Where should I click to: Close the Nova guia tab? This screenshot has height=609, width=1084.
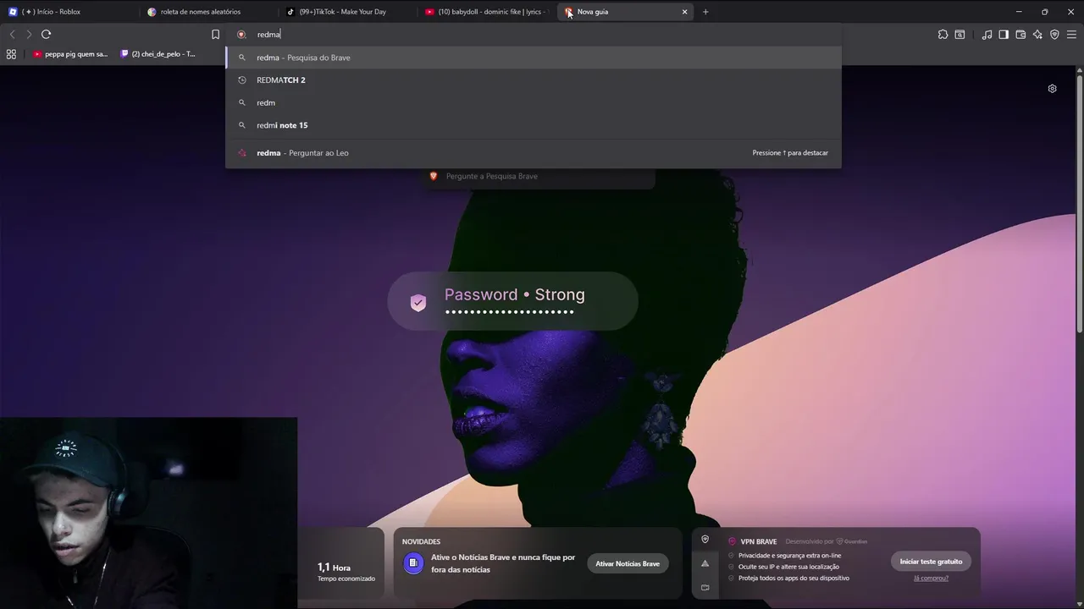point(684,12)
